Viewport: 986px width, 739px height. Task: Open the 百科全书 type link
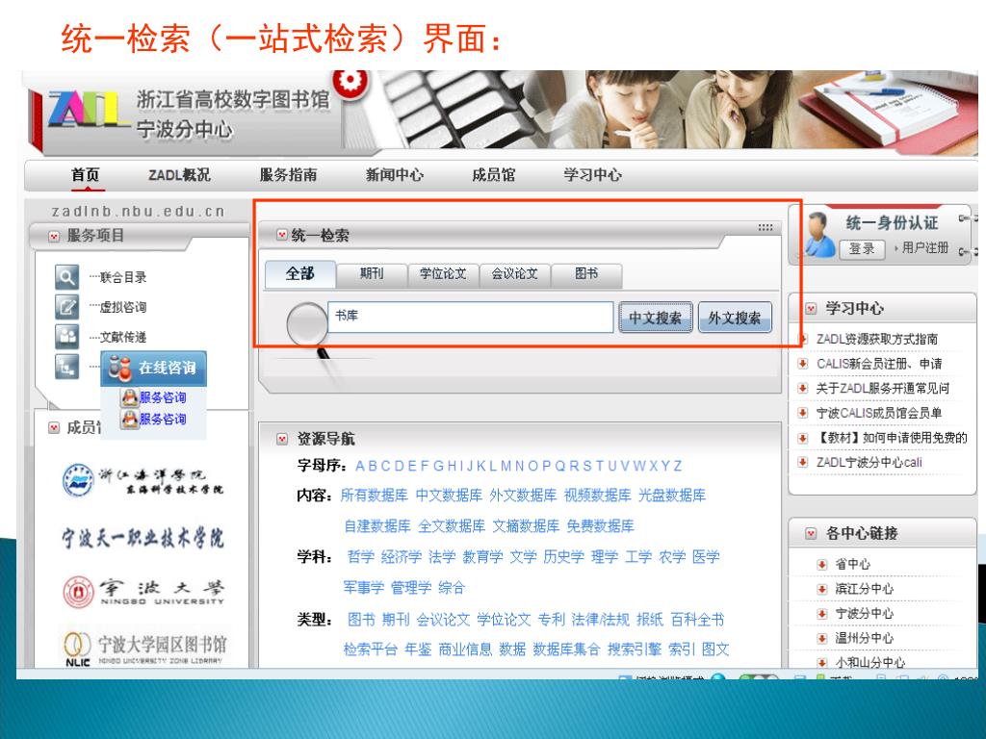click(697, 620)
